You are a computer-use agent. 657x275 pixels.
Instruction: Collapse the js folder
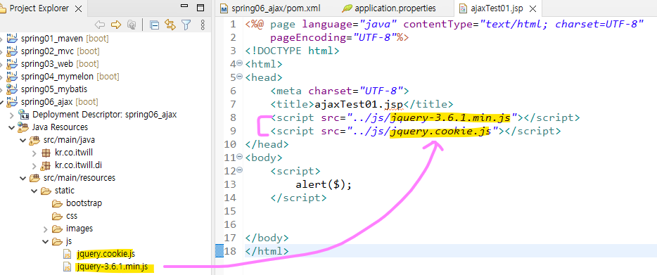point(45,241)
